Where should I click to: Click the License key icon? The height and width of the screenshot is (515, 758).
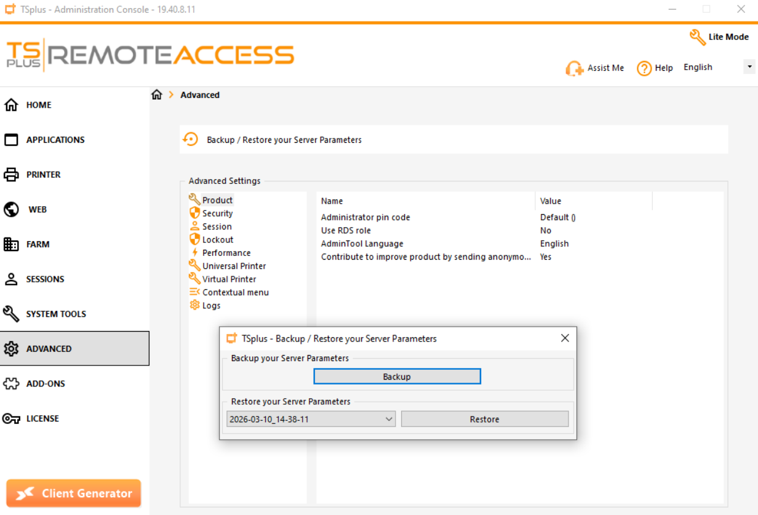pos(11,418)
